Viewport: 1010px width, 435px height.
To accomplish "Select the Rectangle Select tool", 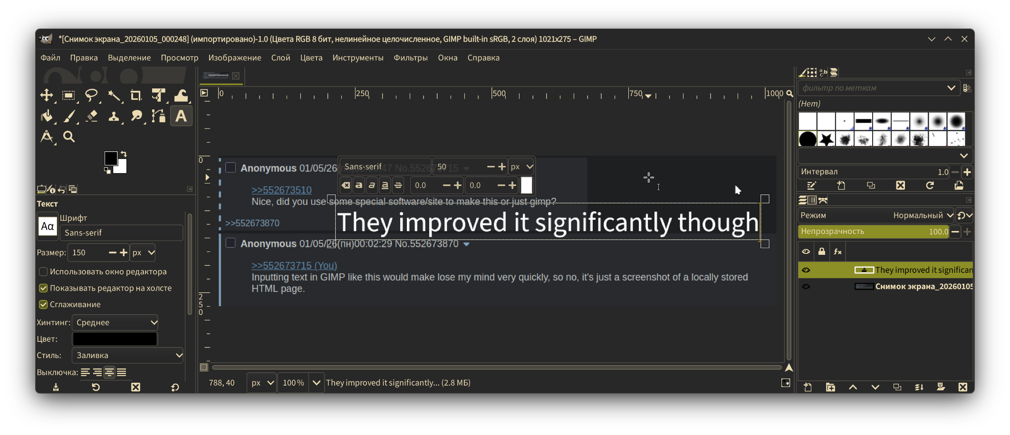I will click(x=69, y=96).
